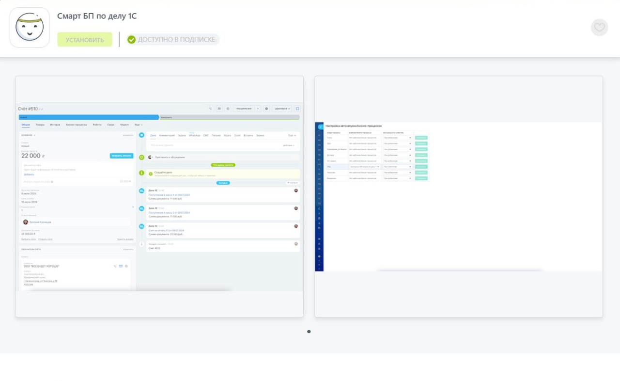This screenshot has height=381, width=620.
Task: Add app to favorites with heart icon
Action: tap(599, 28)
